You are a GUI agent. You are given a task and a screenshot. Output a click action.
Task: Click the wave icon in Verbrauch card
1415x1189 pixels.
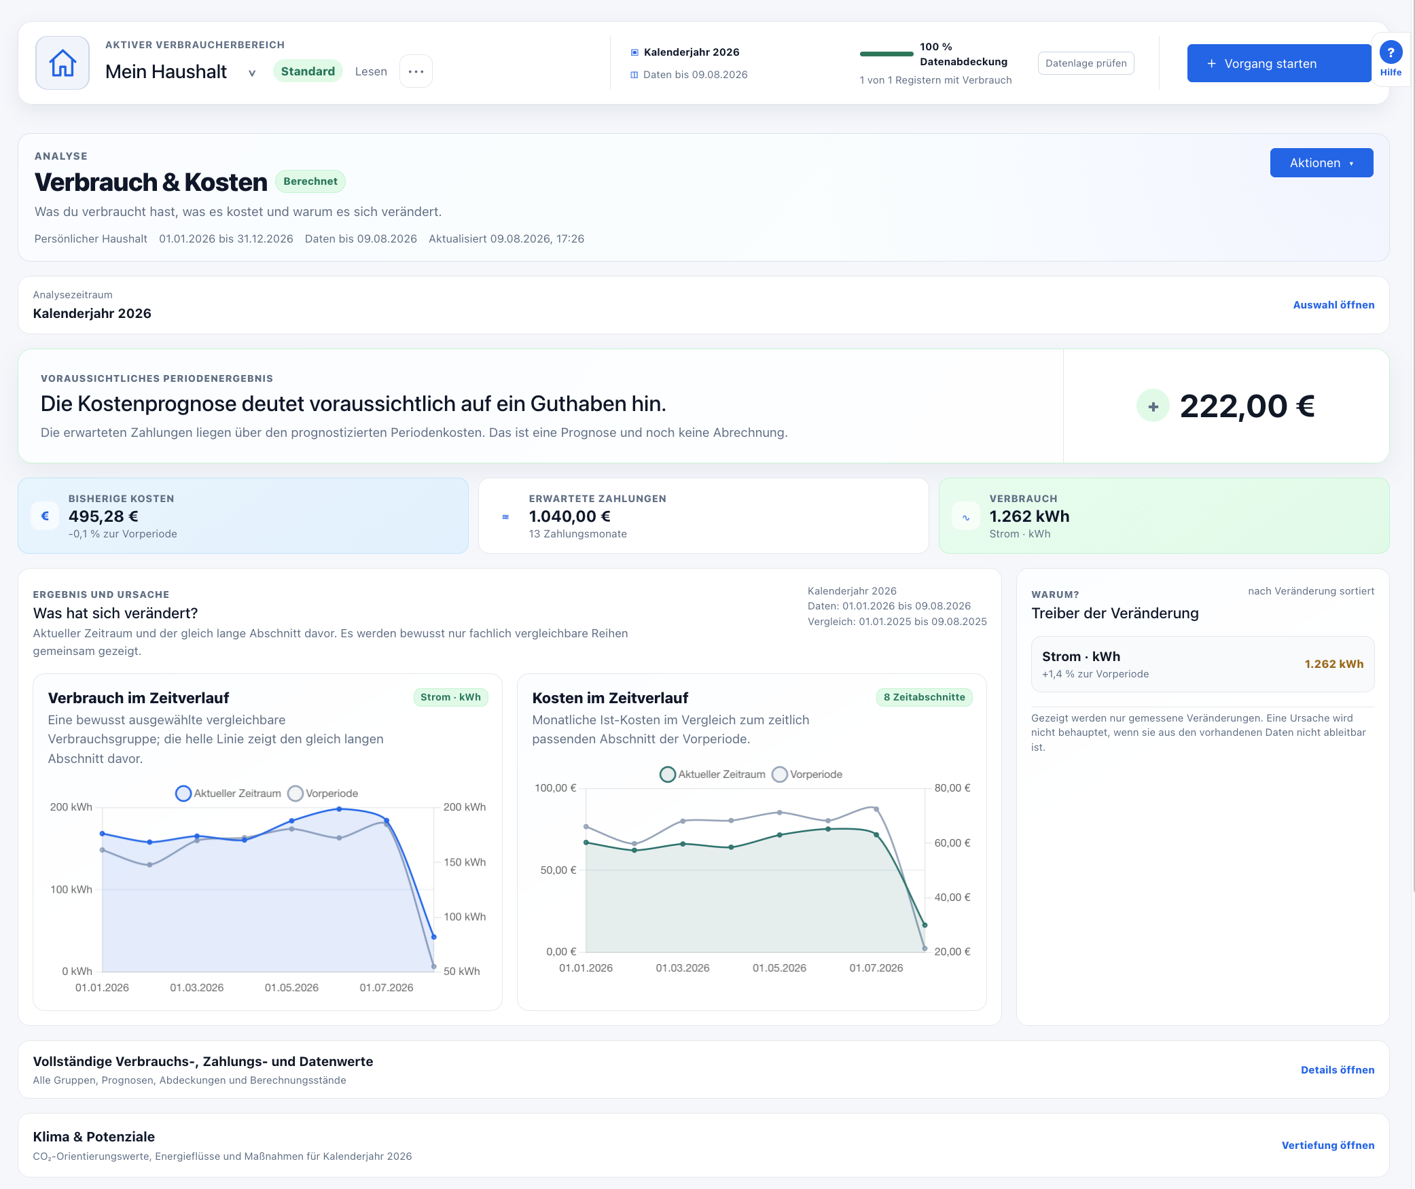966,516
